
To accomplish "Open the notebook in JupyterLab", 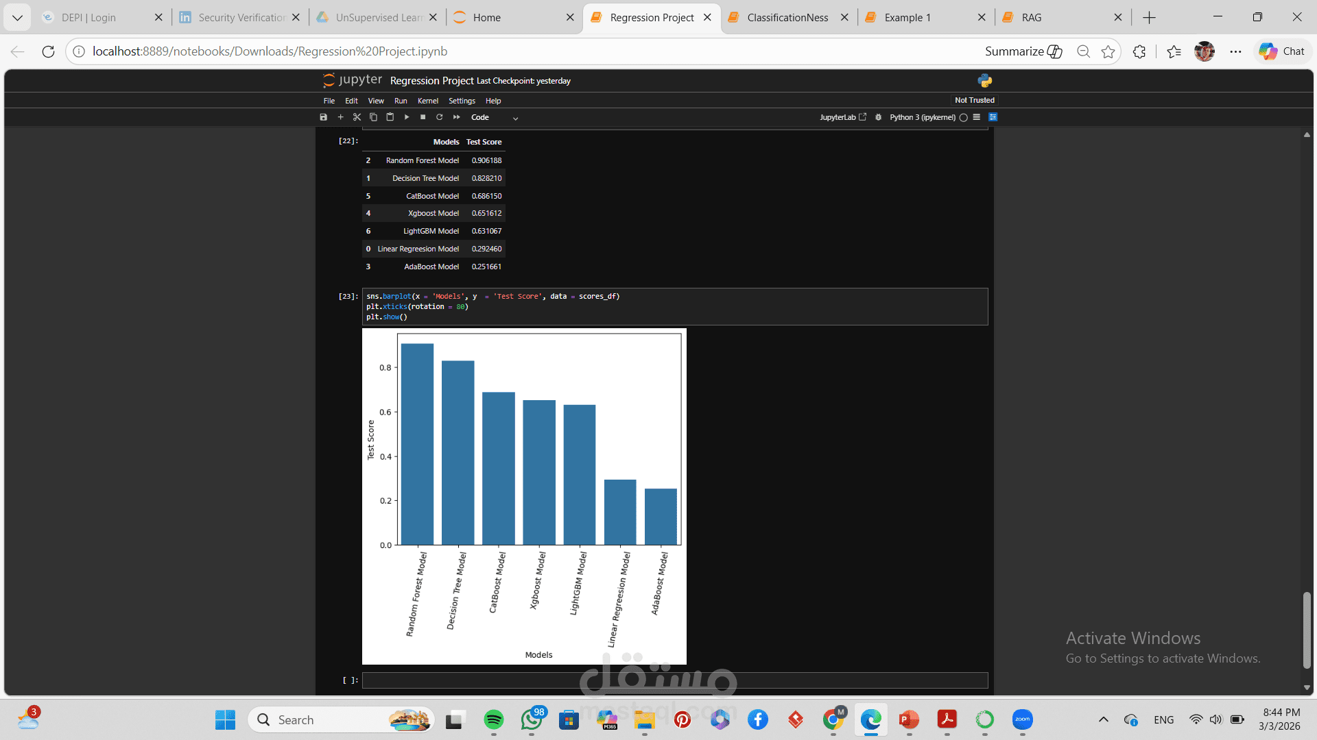I will click(x=842, y=117).
